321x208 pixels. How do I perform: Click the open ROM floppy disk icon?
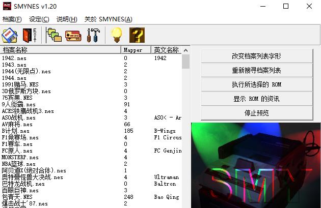click(10, 35)
